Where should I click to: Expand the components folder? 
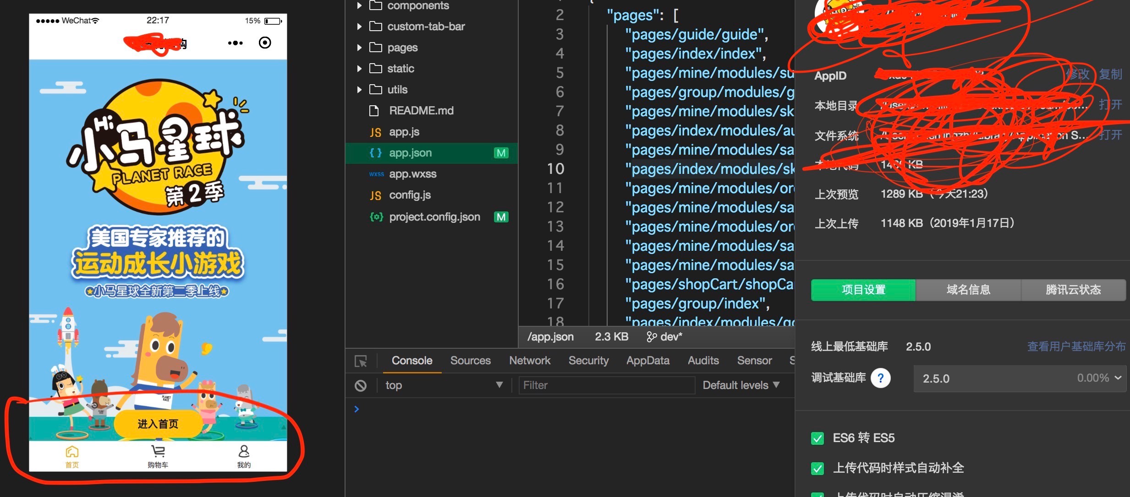[359, 5]
